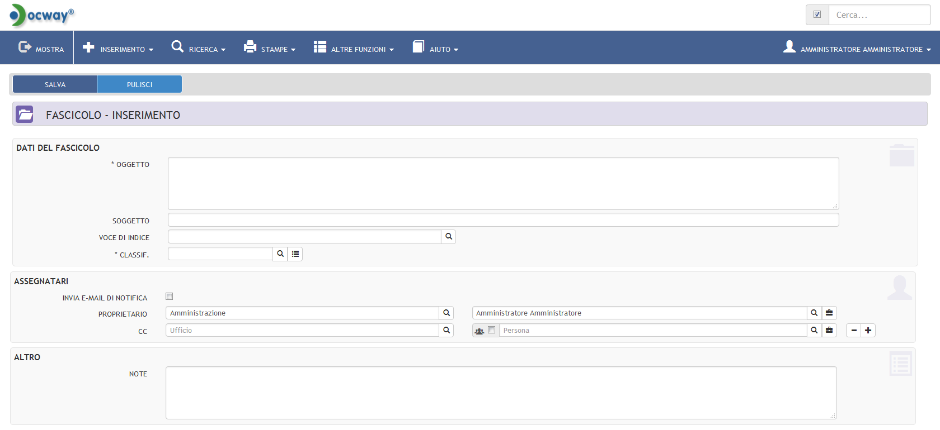Enable Invia e-mail di notifica checkbox
The width and height of the screenshot is (940, 430).
170,297
